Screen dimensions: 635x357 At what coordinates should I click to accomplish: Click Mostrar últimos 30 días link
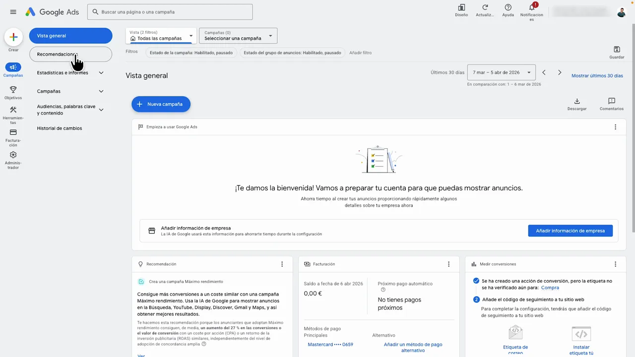(x=597, y=76)
